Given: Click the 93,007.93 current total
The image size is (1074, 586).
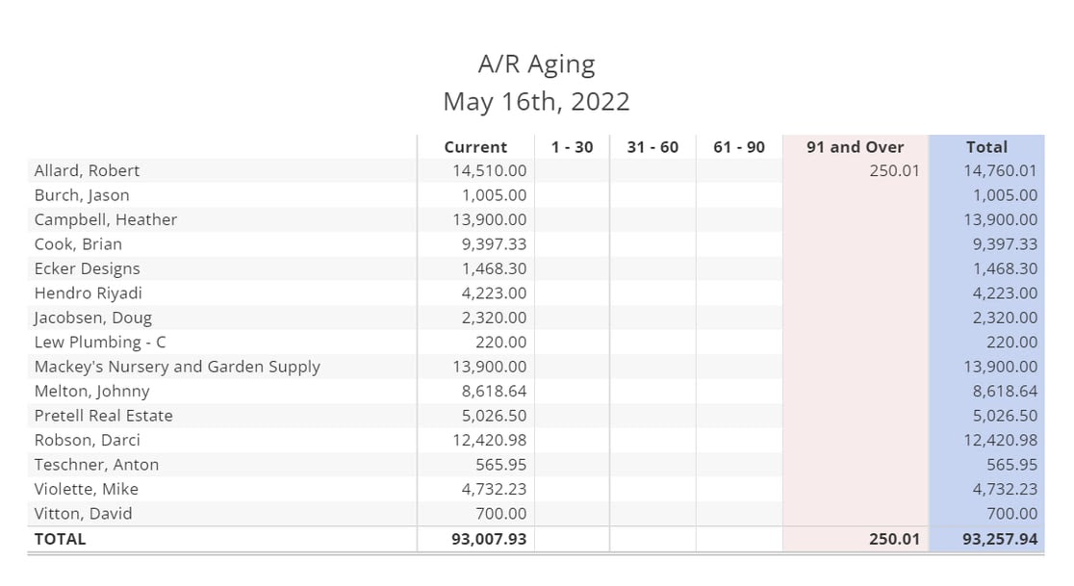Looking at the screenshot, I should [x=489, y=539].
